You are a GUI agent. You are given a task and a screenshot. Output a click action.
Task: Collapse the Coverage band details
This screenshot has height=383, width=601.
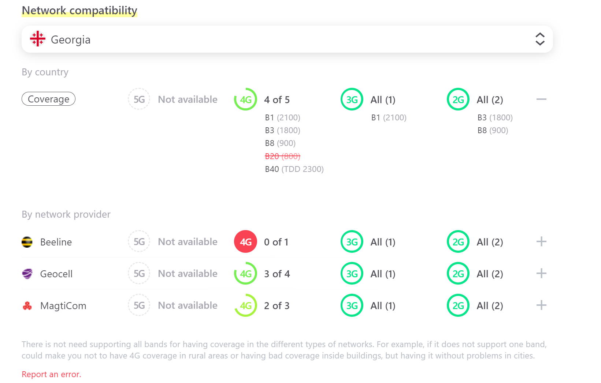541,99
